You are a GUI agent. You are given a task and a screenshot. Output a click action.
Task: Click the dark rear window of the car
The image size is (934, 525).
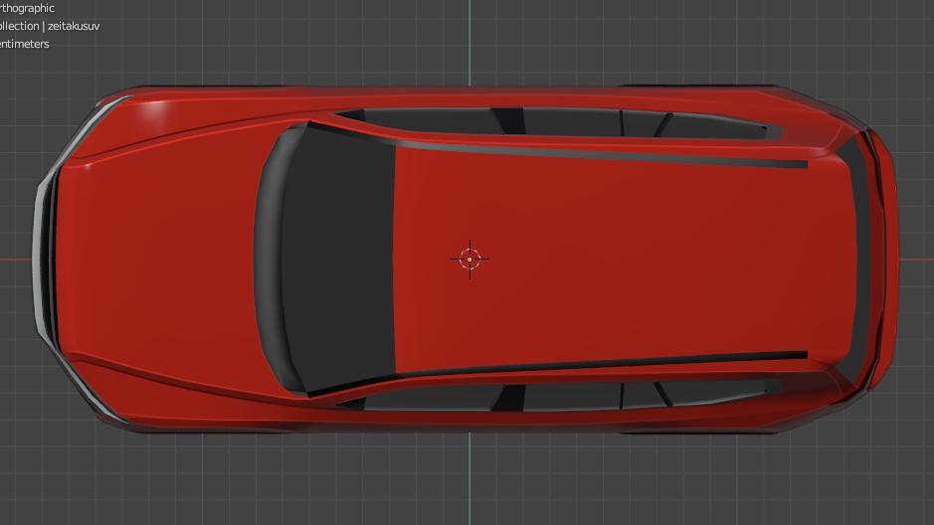[860, 259]
